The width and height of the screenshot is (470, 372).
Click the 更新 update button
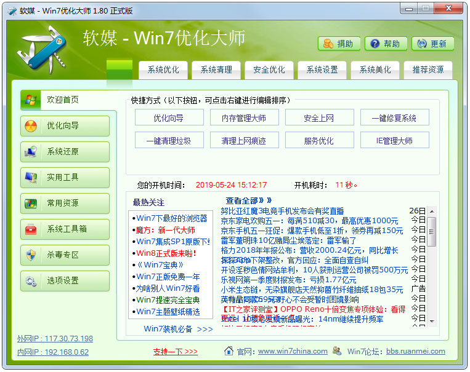(x=432, y=44)
